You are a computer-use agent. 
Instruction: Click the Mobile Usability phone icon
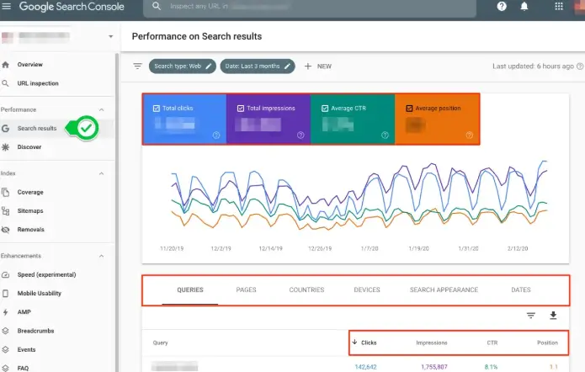click(5, 293)
